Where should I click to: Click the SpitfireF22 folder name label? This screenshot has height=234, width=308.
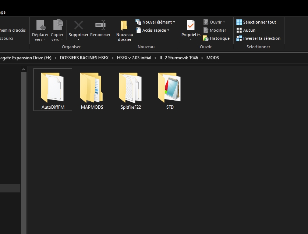[131, 107]
